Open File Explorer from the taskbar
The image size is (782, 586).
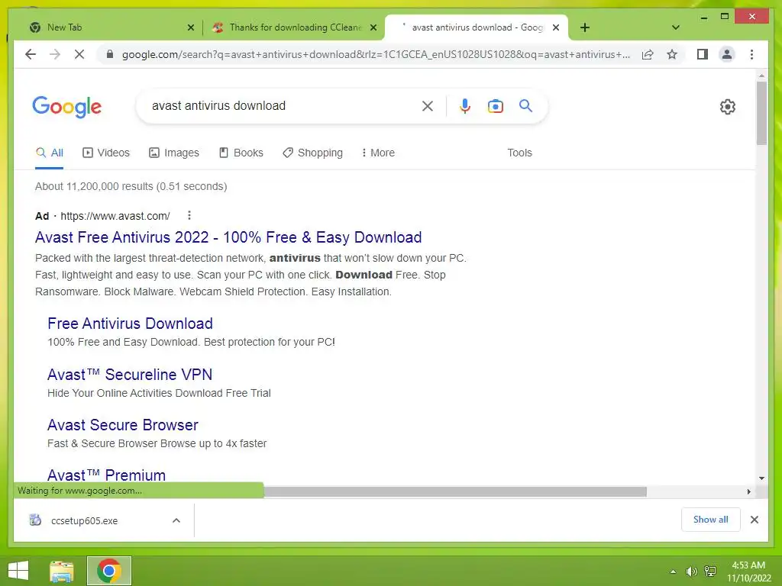tap(62, 571)
